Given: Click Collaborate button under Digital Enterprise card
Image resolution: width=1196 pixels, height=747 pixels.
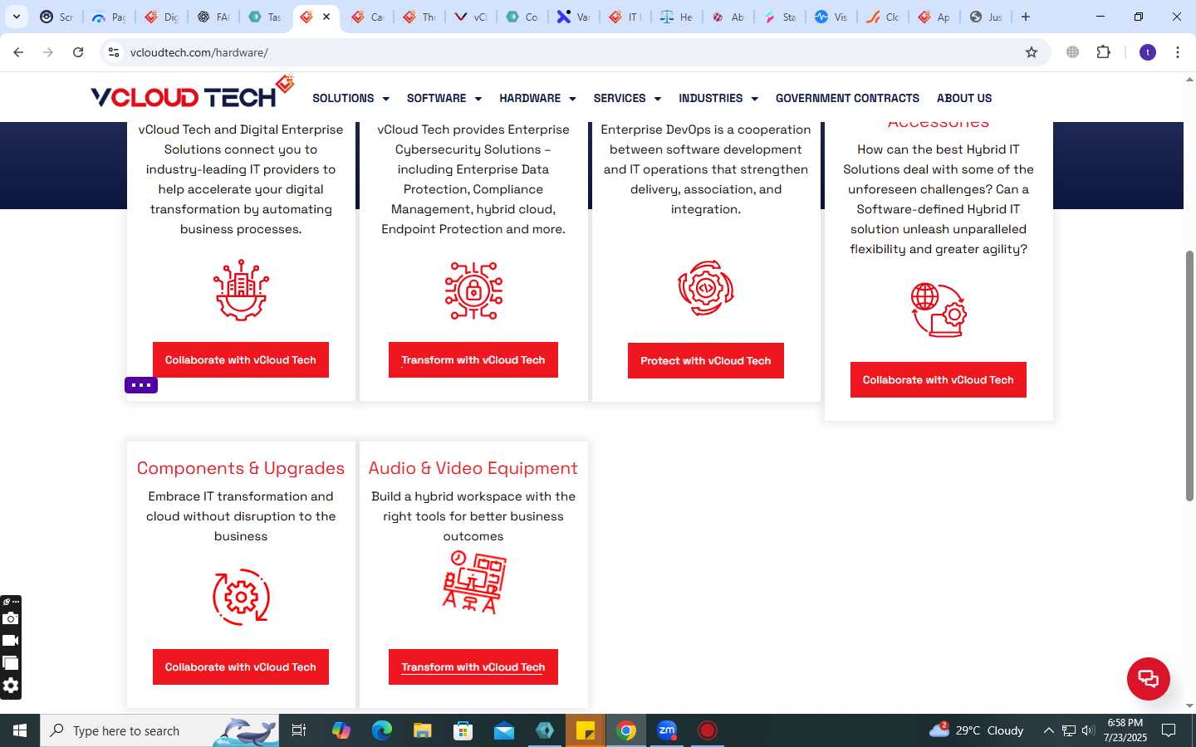Looking at the screenshot, I should (241, 359).
